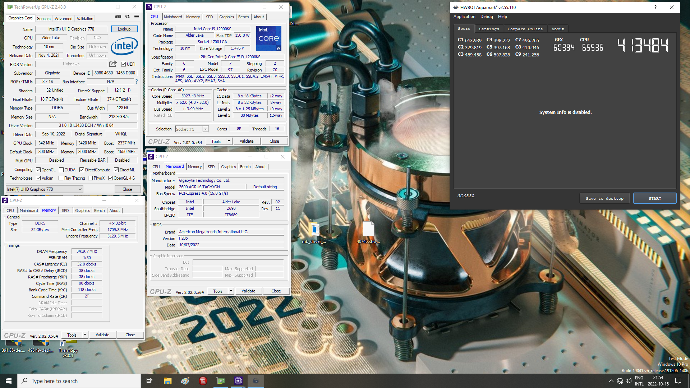Open the Debug menu in Aquamark
Viewport: 690px width, 388px height.
(487, 17)
